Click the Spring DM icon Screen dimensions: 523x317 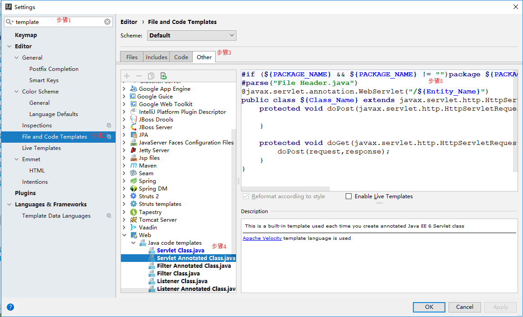coord(134,189)
